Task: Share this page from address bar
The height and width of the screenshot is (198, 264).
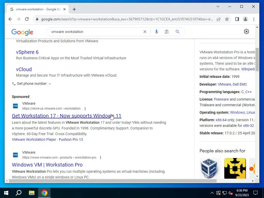Action: tap(219, 19)
